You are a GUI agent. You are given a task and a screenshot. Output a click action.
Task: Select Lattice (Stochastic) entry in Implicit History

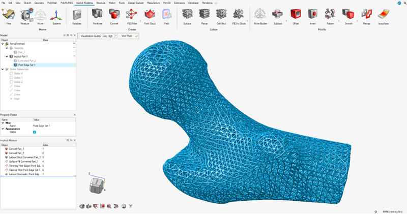tap(26, 174)
